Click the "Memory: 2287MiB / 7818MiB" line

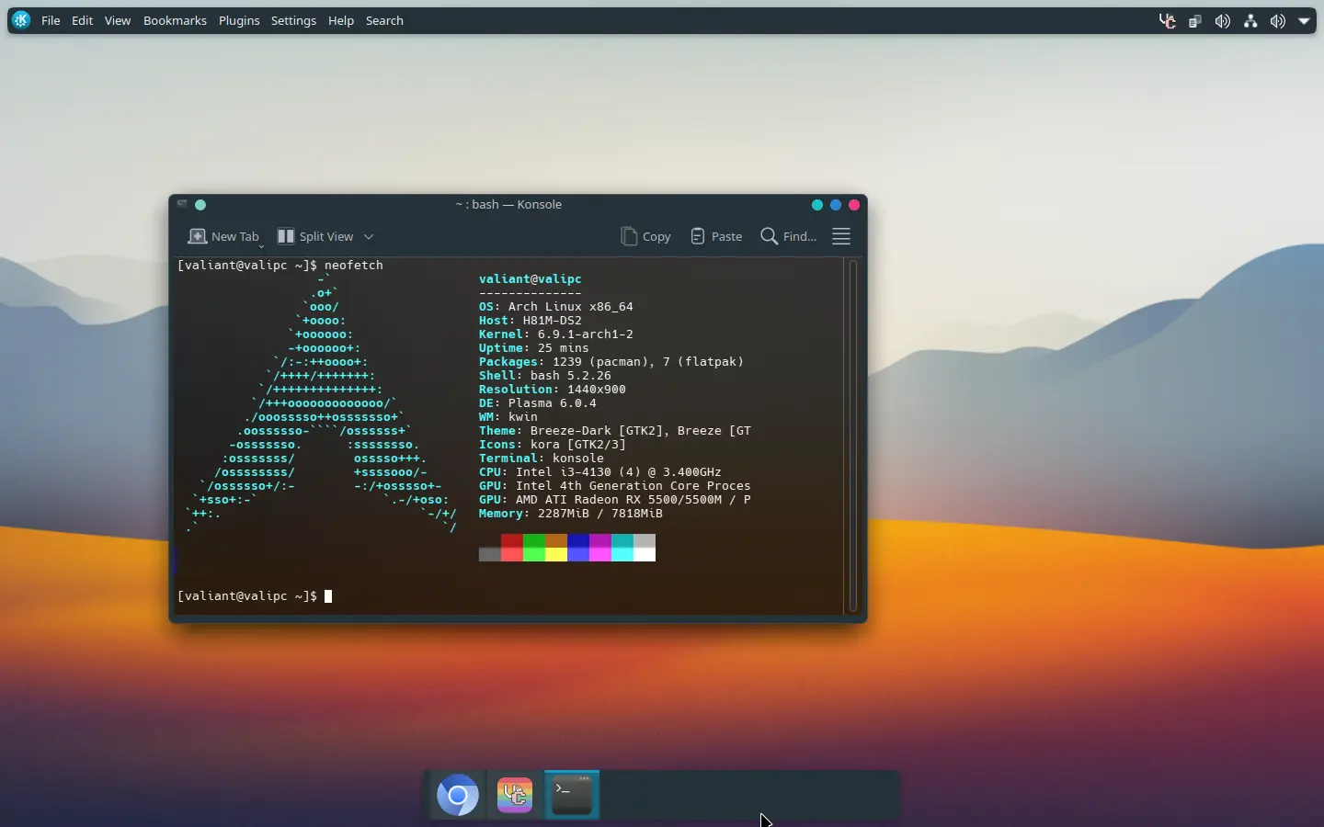pyautogui.click(x=571, y=513)
